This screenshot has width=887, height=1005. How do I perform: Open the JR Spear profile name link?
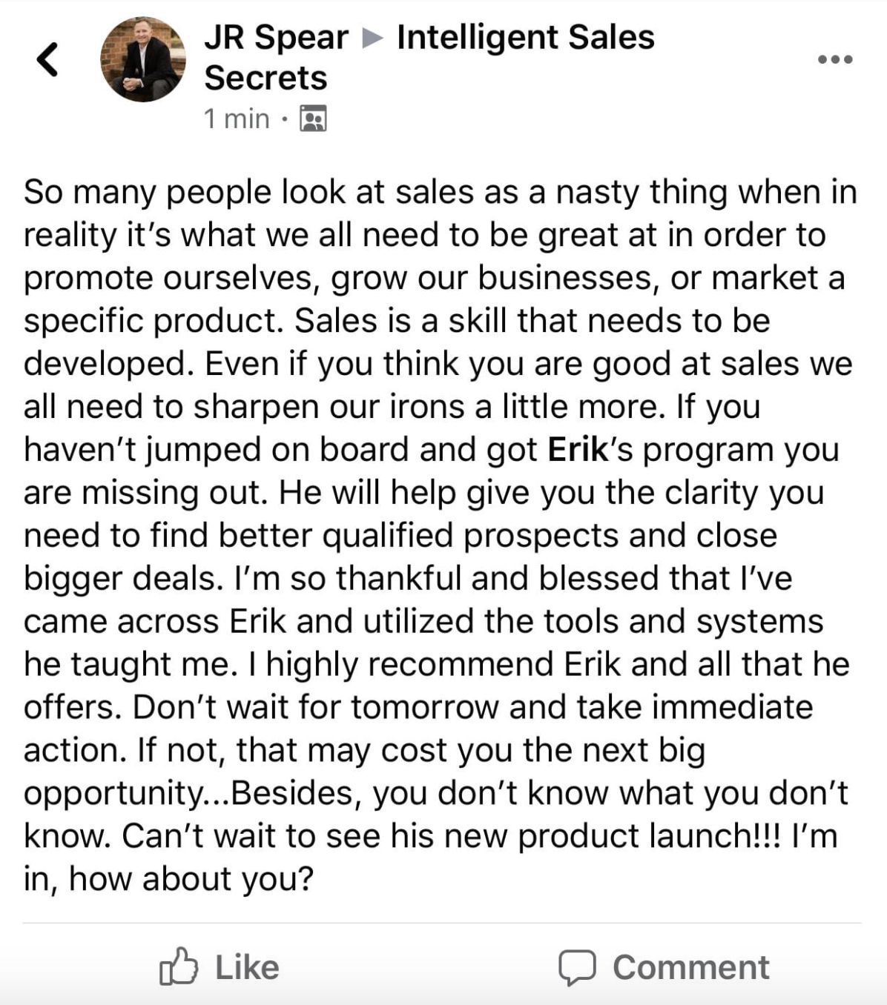276,37
